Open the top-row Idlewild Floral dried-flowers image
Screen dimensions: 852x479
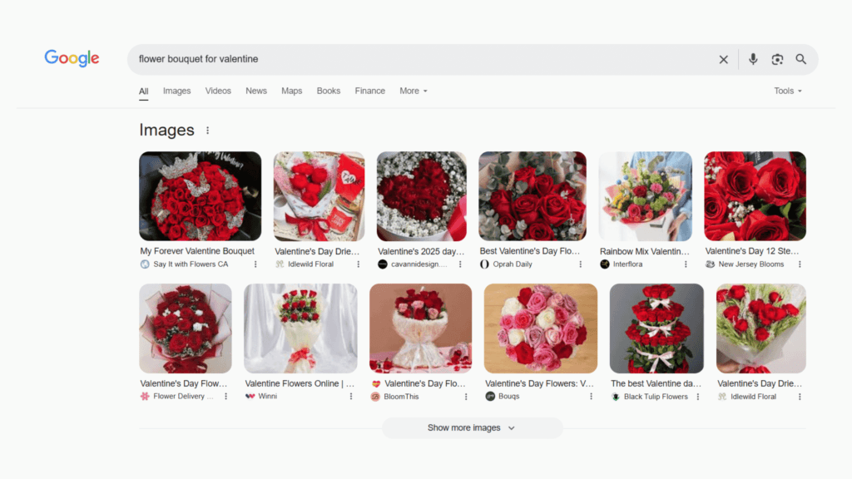click(319, 196)
